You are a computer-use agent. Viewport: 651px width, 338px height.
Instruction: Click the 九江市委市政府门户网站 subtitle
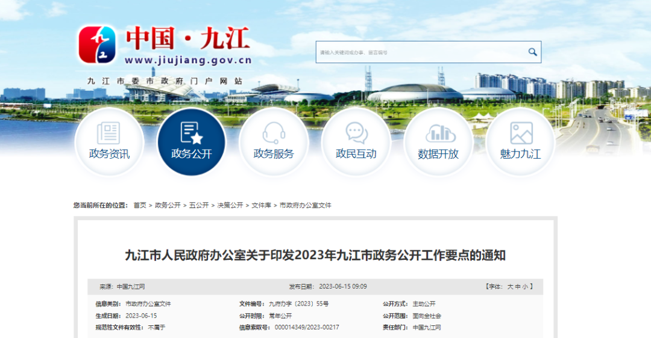coord(165,81)
